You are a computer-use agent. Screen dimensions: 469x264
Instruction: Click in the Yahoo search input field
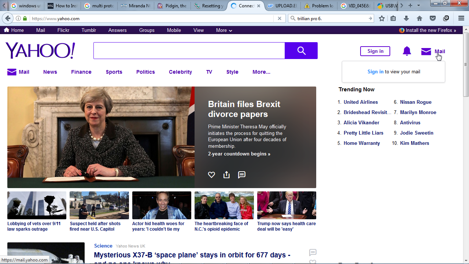pyautogui.click(x=189, y=51)
